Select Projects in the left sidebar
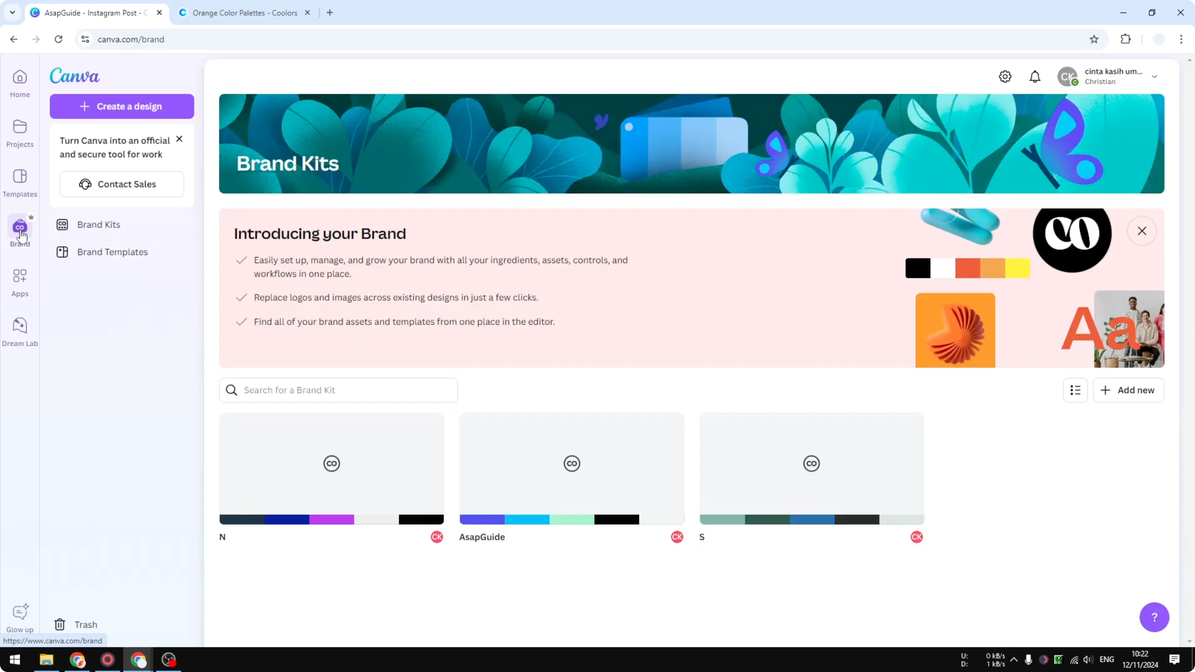Viewport: 1195px width, 672px height. pos(19,133)
